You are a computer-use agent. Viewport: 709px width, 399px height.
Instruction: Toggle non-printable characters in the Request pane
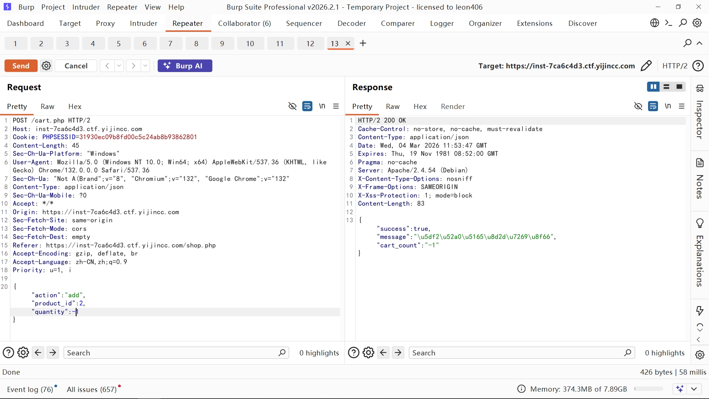pyautogui.click(x=322, y=106)
